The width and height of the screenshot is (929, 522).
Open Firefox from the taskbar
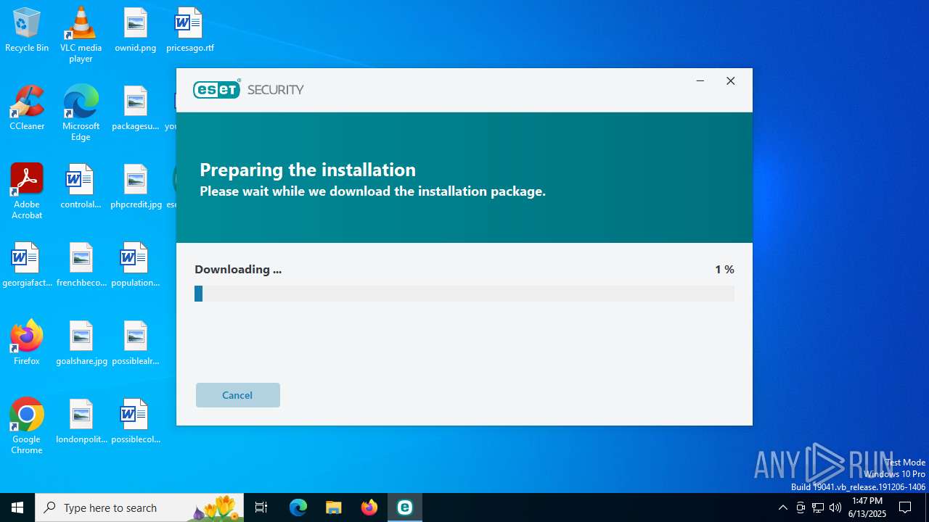pyautogui.click(x=369, y=507)
